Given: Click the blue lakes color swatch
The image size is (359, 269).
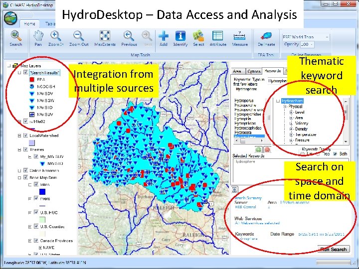Looking at the screenshot, I should click(x=42, y=192).
